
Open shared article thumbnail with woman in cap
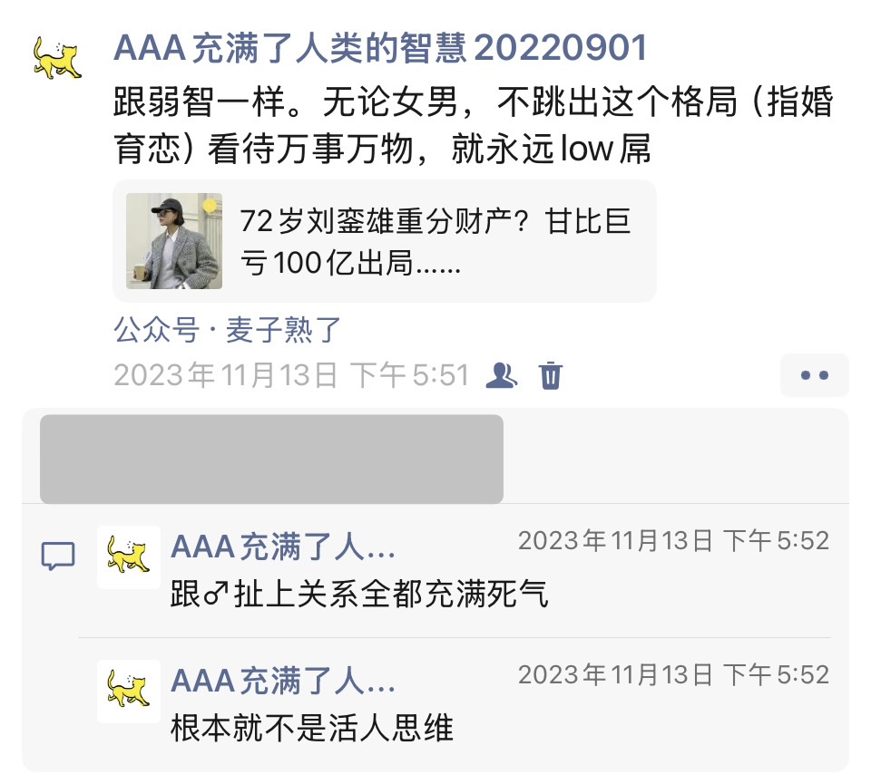click(x=174, y=241)
